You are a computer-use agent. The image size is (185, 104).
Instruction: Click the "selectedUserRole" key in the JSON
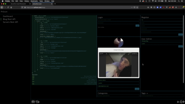(41, 19)
